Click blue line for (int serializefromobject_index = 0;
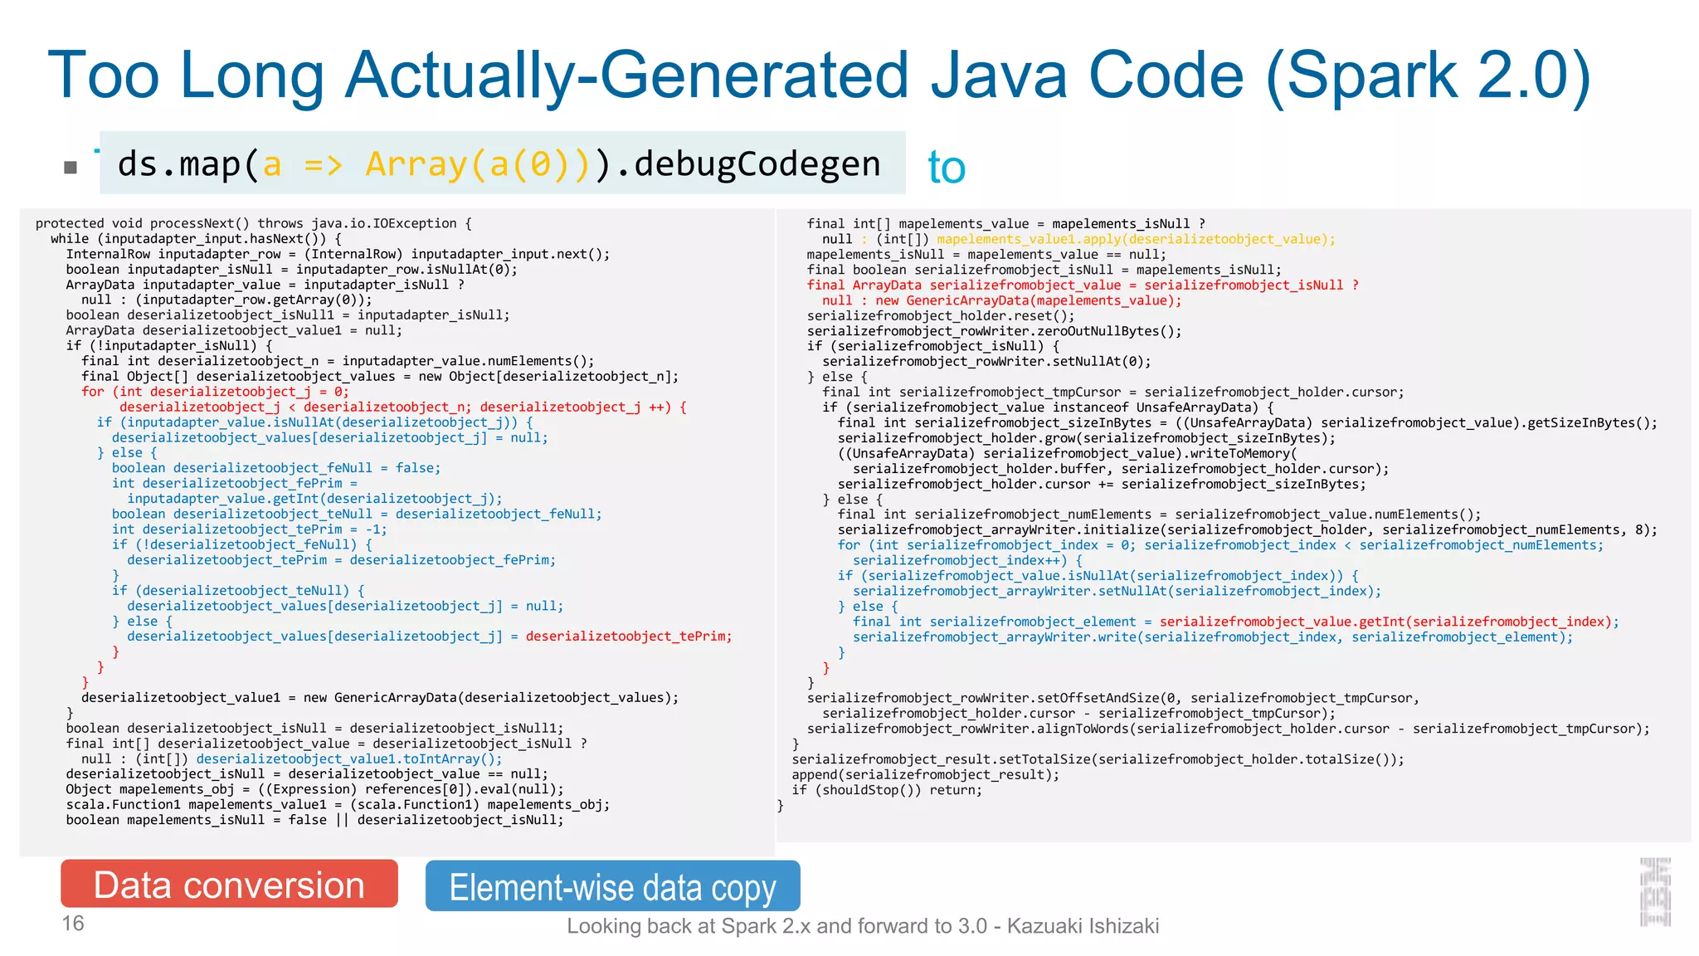This screenshot has width=1699, height=956. click(x=1221, y=544)
